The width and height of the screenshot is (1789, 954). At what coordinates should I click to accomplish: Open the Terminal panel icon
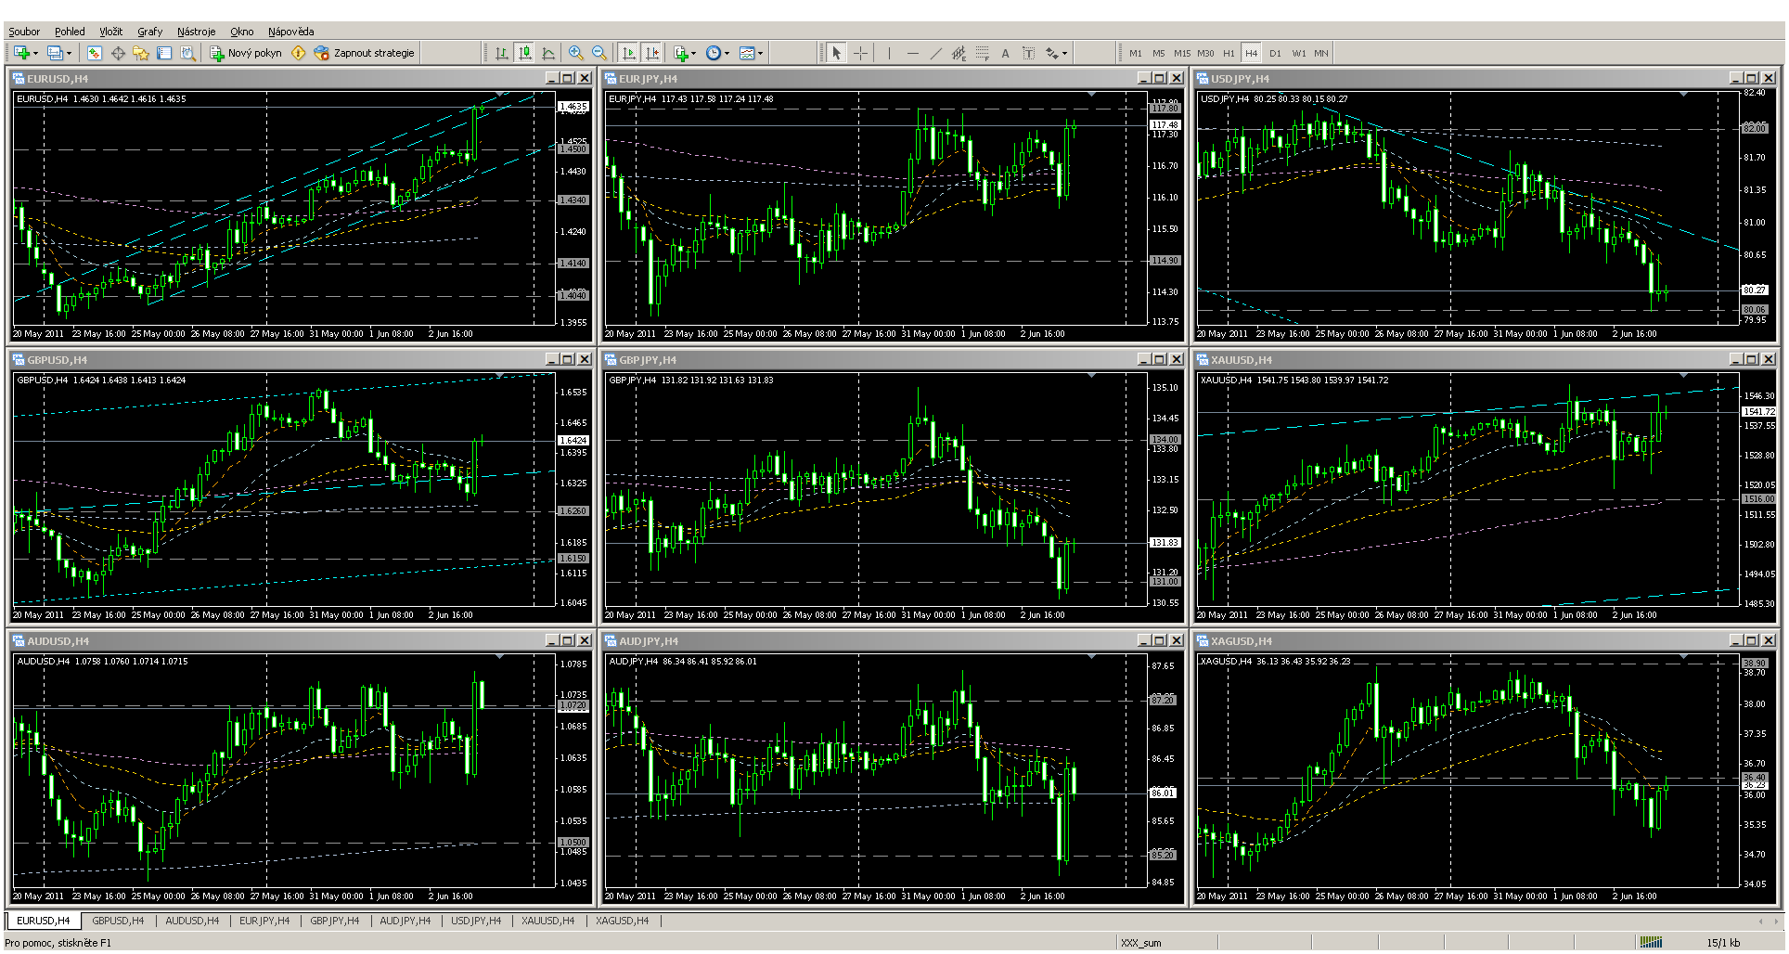coord(164,53)
